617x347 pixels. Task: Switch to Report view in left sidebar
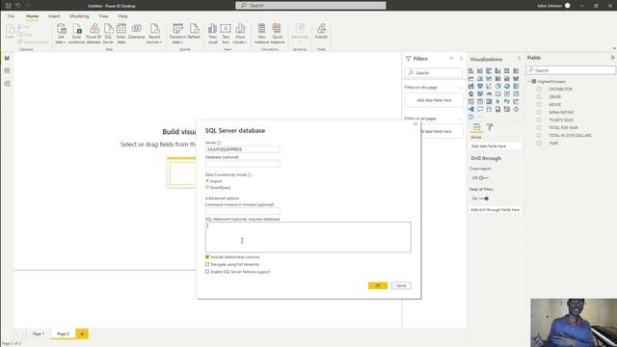[7, 58]
